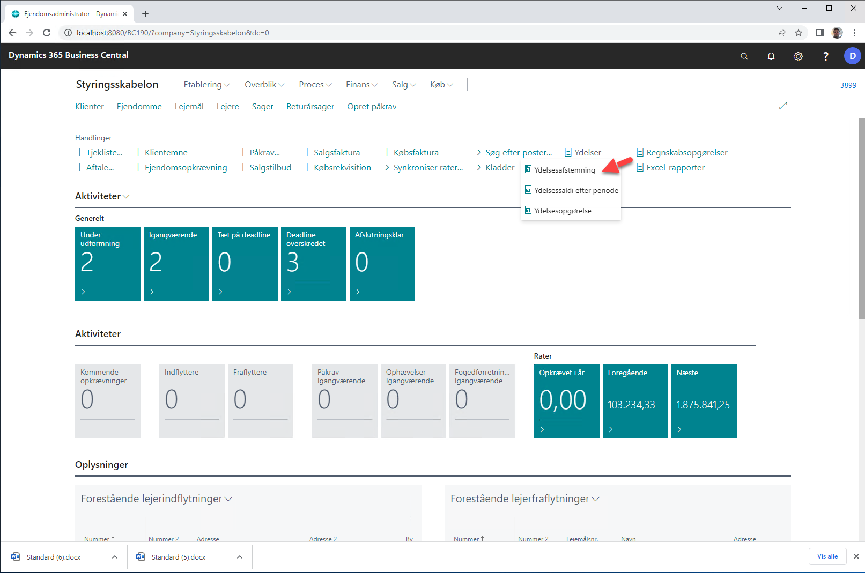Expand the Finans menu
The image size is (865, 573).
[x=361, y=85]
